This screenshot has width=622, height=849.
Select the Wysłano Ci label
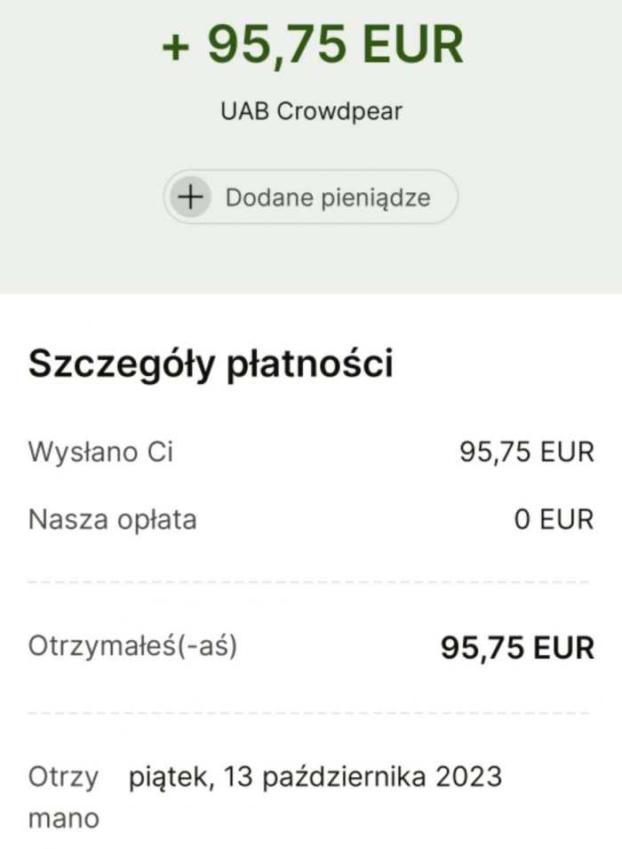pos(100,452)
